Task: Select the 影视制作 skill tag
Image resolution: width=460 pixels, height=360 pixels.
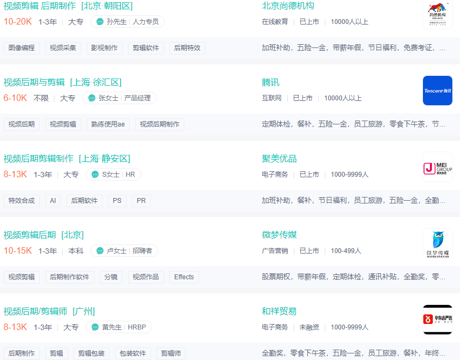Action: coord(105,48)
